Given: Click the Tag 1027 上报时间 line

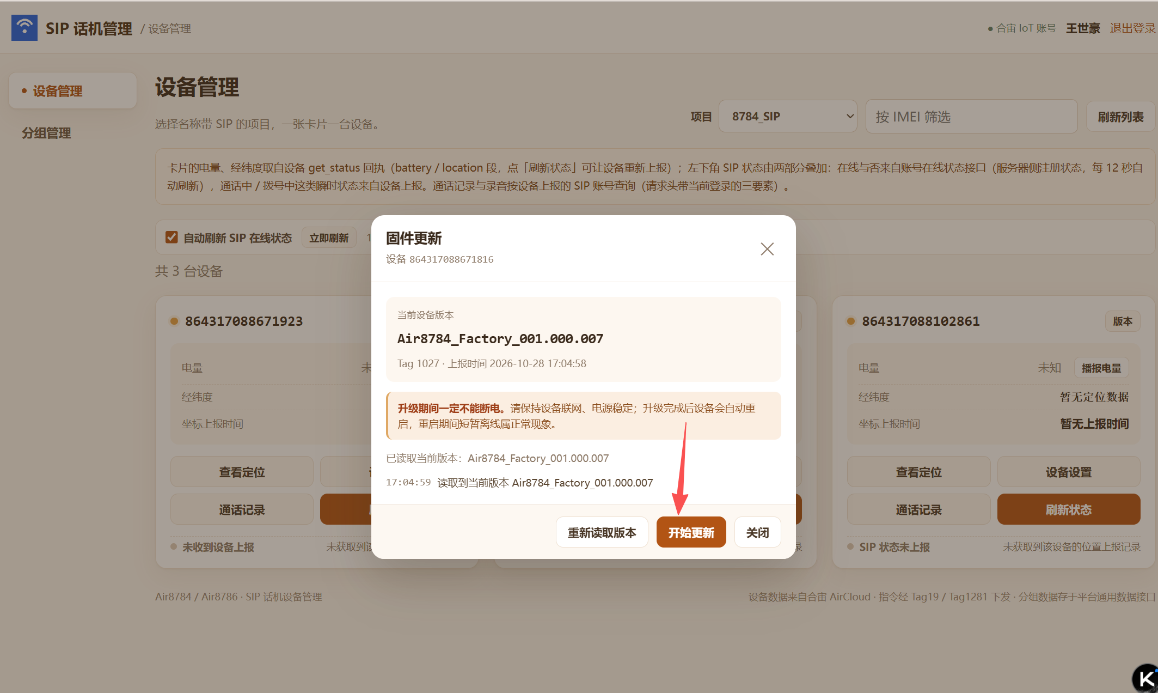Looking at the screenshot, I should [x=492, y=363].
